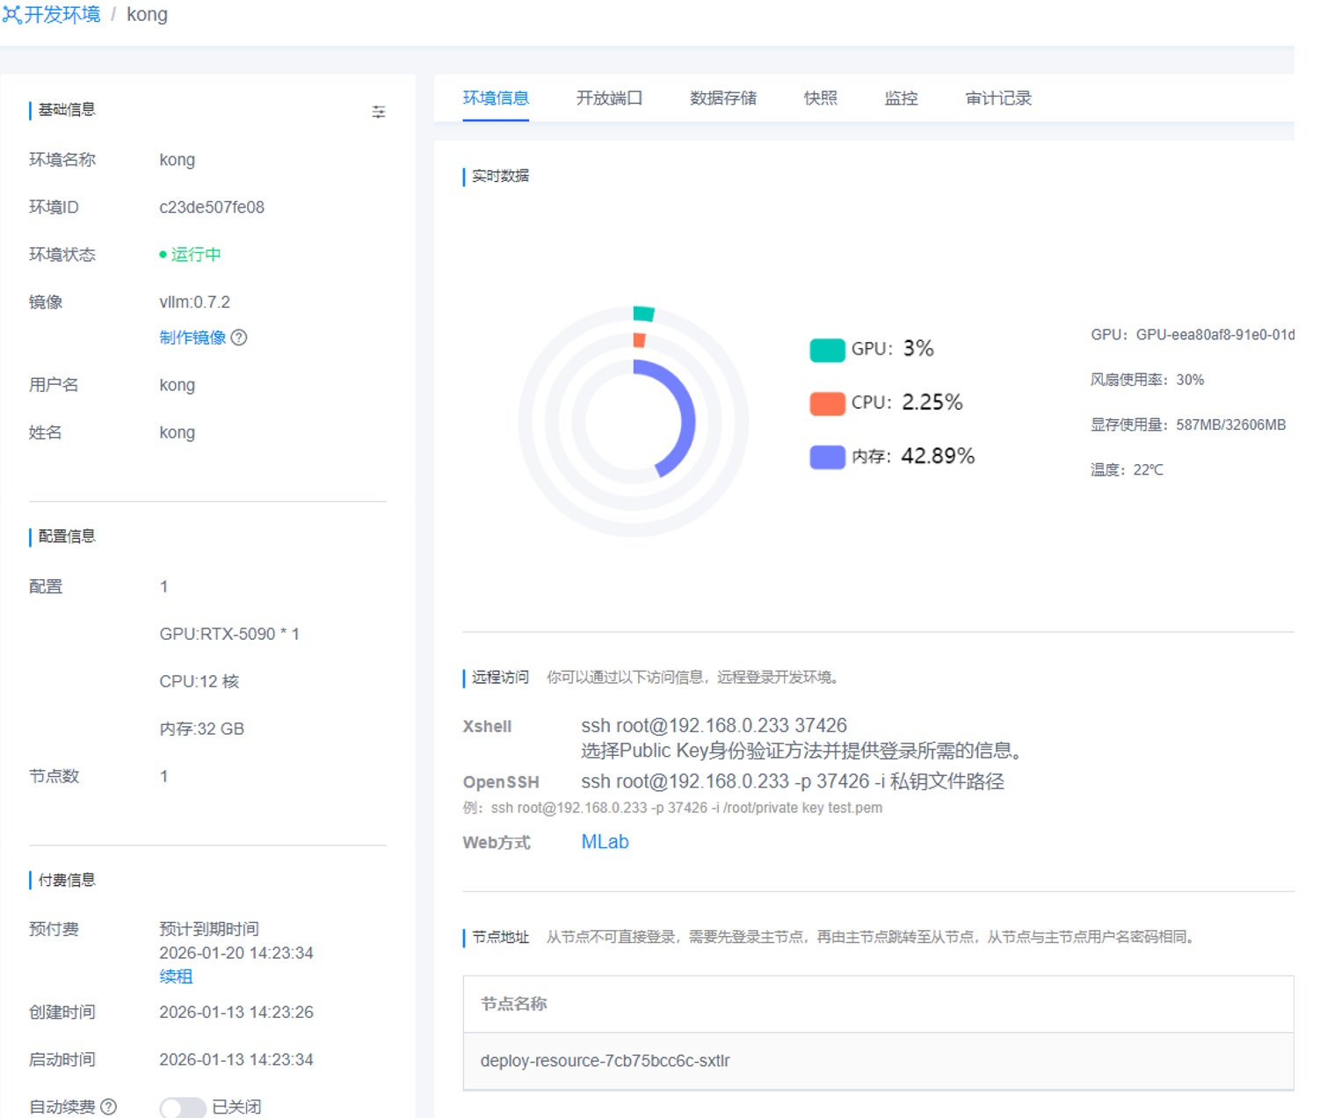Click the CPU:12 核 config text
Viewport: 1334px width, 1118px height.
pyautogui.click(x=199, y=682)
